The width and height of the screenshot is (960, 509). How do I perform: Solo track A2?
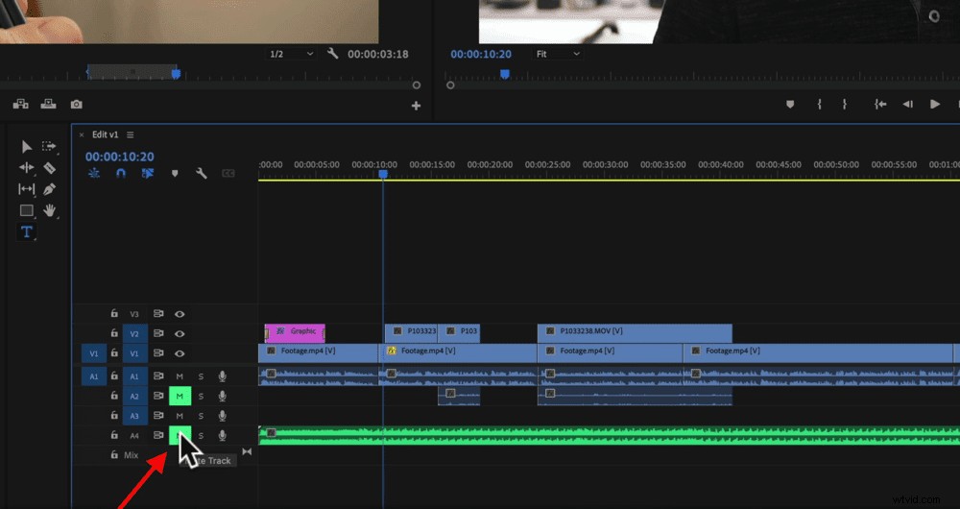point(201,397)
